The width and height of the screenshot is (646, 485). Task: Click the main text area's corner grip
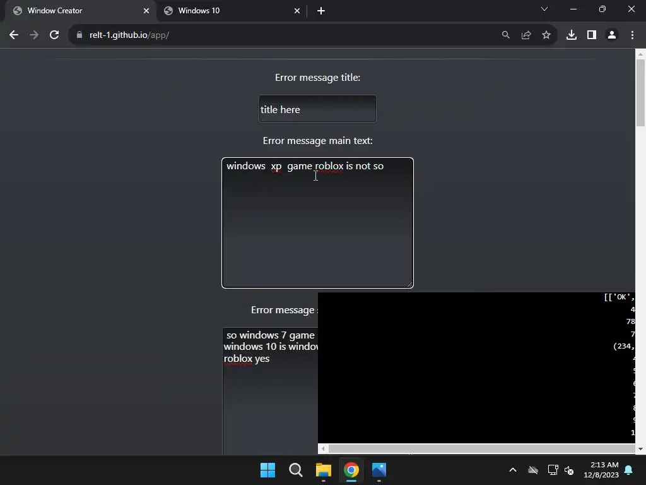click(409, 284)
